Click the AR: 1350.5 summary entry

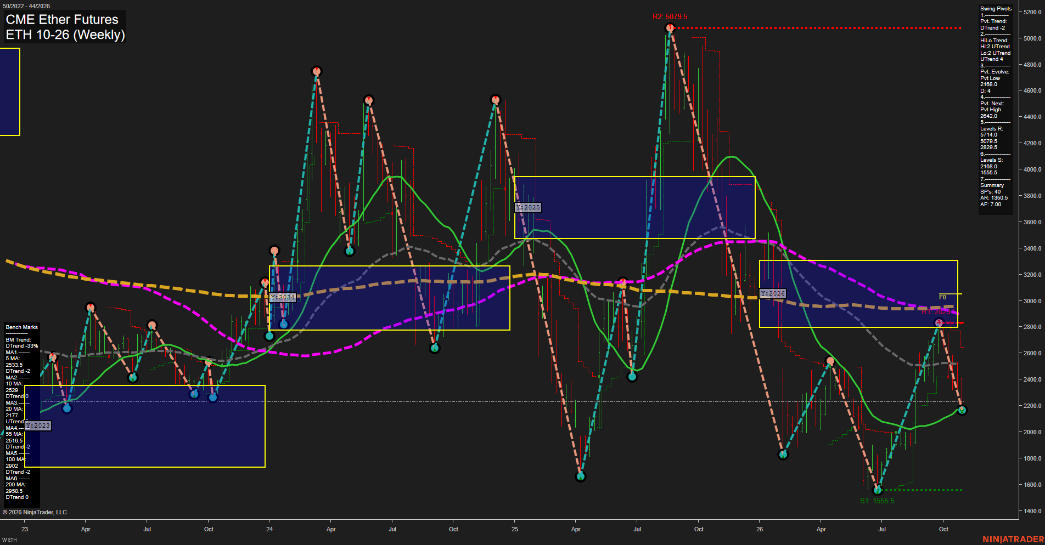pos(994,198)
